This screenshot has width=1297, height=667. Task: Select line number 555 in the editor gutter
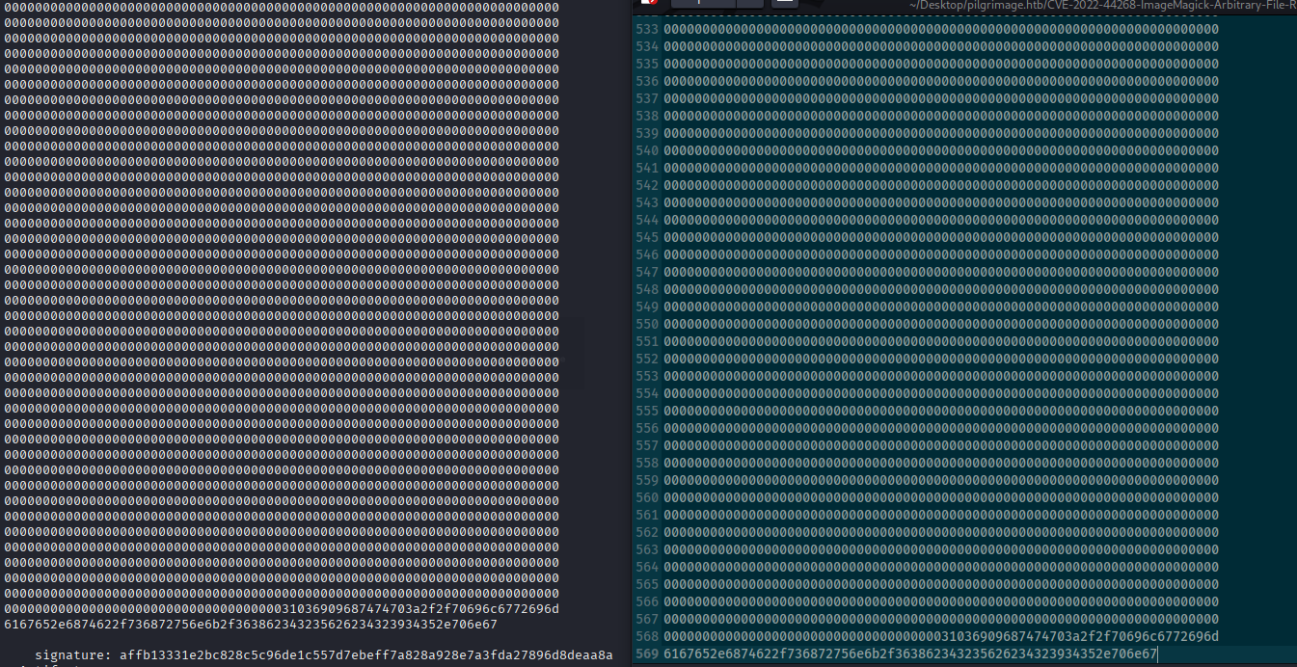point(647,411)
